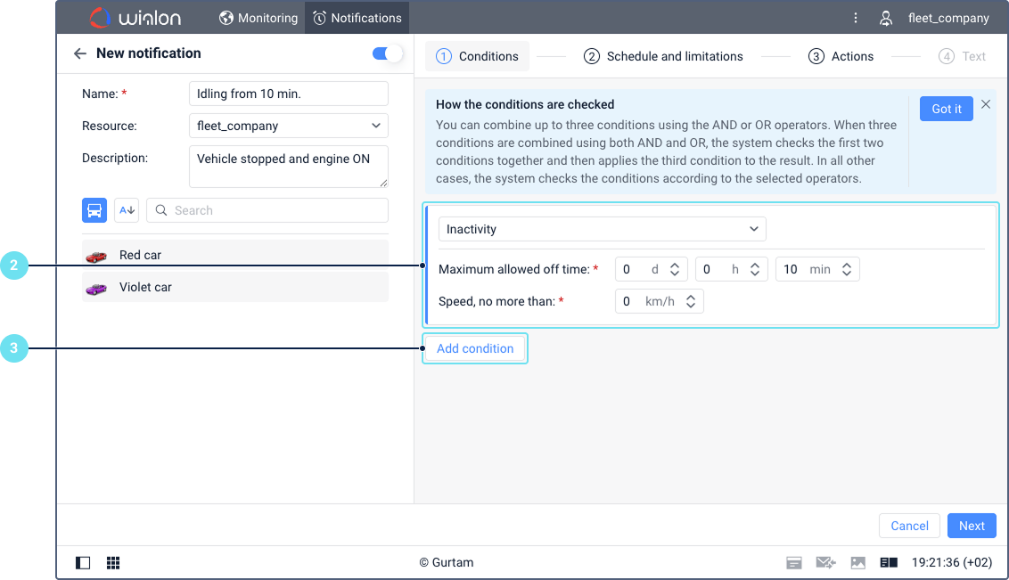1009x580 pixels.
Task: Sort the units list alphabetically
Action: tap(127, 210)
